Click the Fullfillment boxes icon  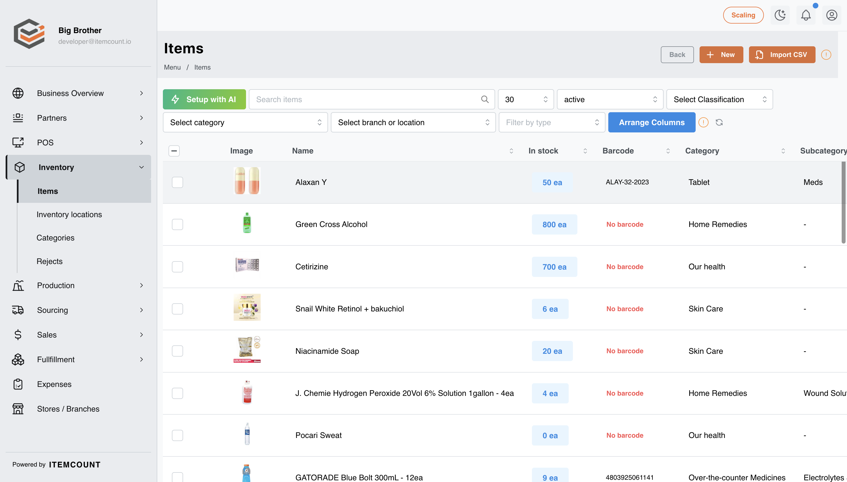[x=18, y=359]
